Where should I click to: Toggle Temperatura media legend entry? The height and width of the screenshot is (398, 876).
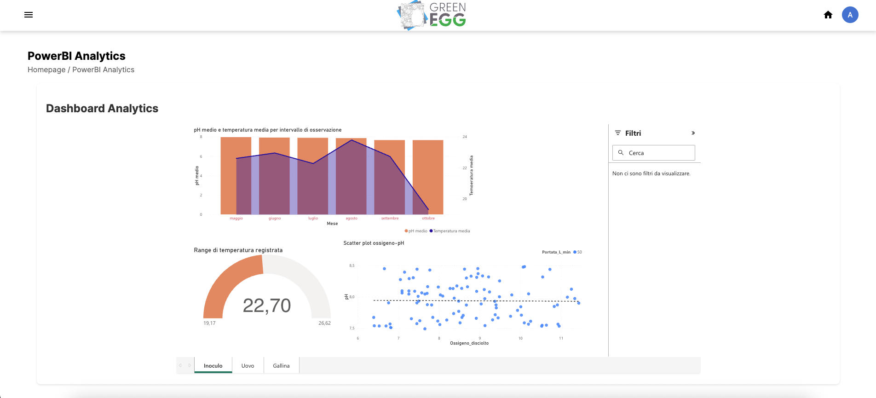click(x=450, y=231)
